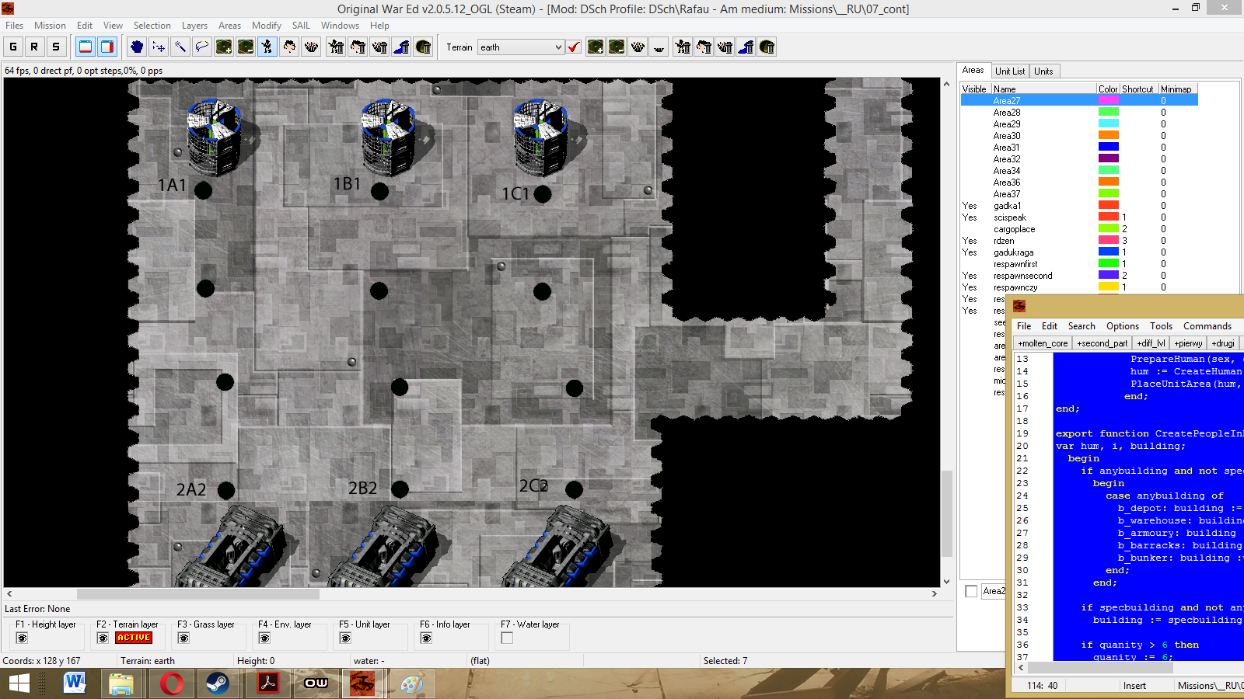The width and height of the screenshot is (1244, 699).
Task: Open the +pierwy script tab
Action: 1188,343
